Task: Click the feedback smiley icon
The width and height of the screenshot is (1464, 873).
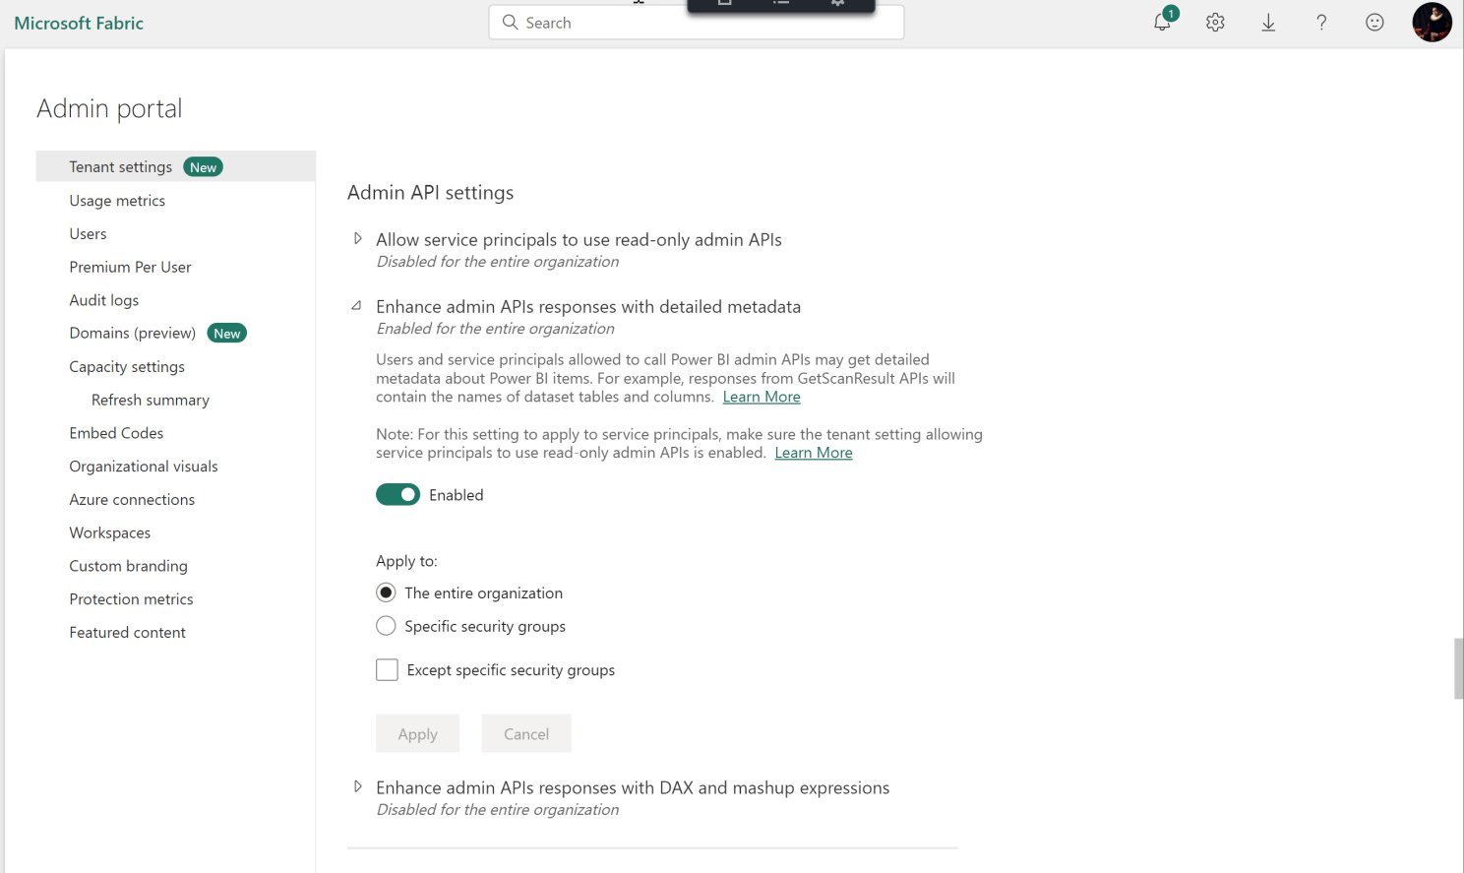Action: tap(1374, 22)
